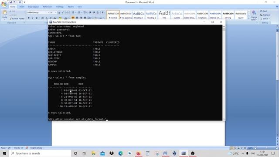Toggle Underline formatting

[x=37, y=18]
